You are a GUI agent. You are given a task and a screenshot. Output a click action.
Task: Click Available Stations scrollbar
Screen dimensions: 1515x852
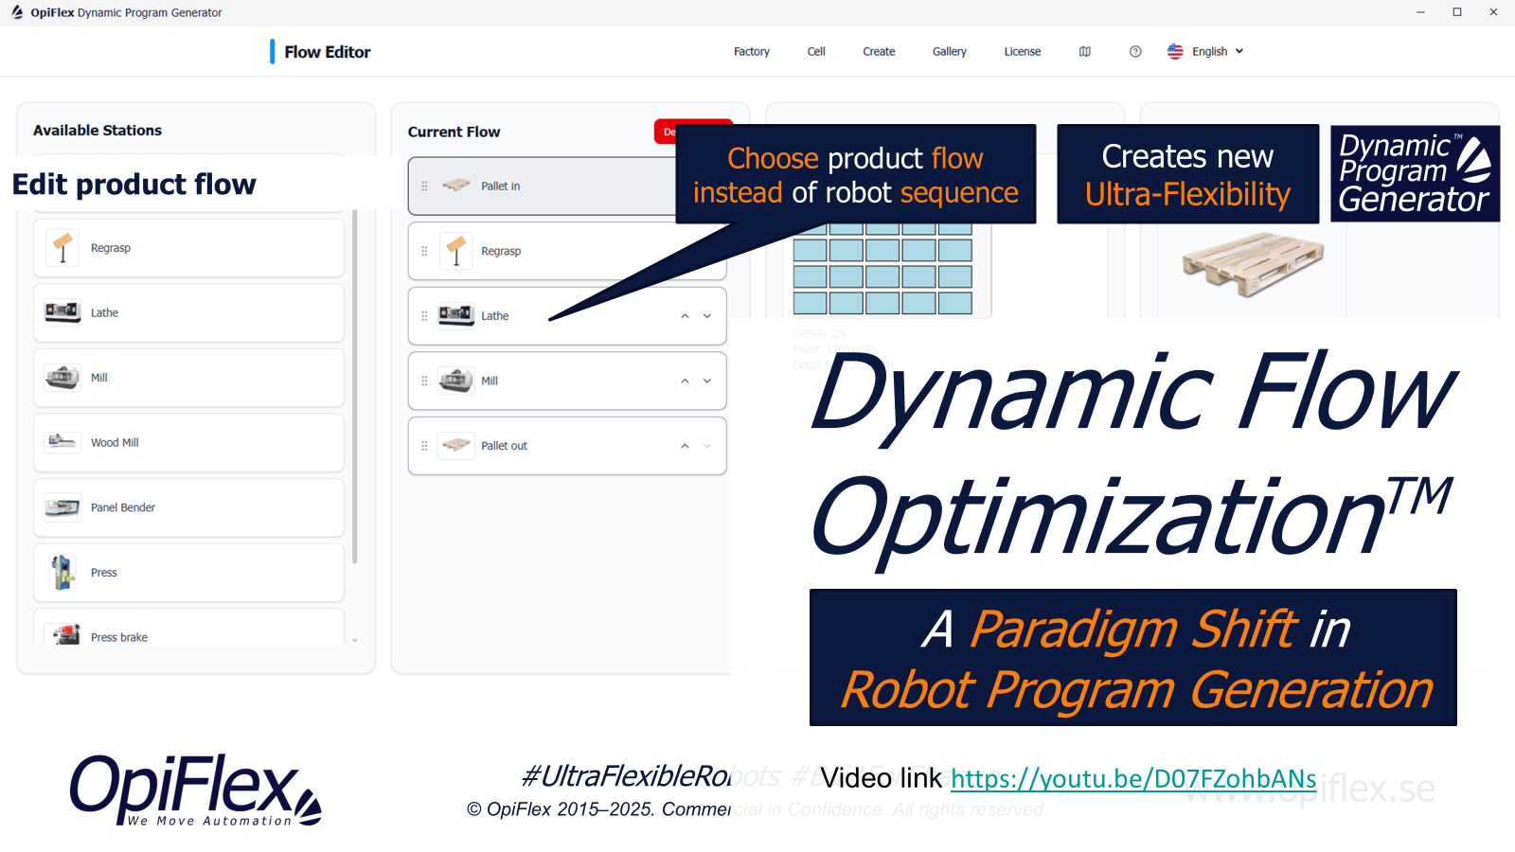tap(355, 386)
